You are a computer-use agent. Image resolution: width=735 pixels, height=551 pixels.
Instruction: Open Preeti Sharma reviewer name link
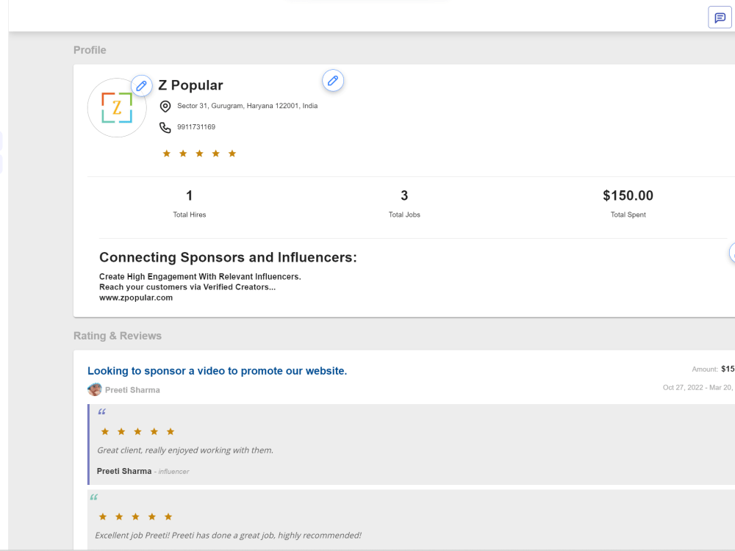tap(132, 390)
